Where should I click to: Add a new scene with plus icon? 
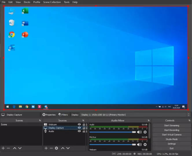point(3,148)
